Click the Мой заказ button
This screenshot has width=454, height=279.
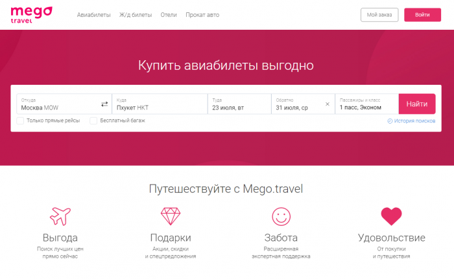coord(379,15)
